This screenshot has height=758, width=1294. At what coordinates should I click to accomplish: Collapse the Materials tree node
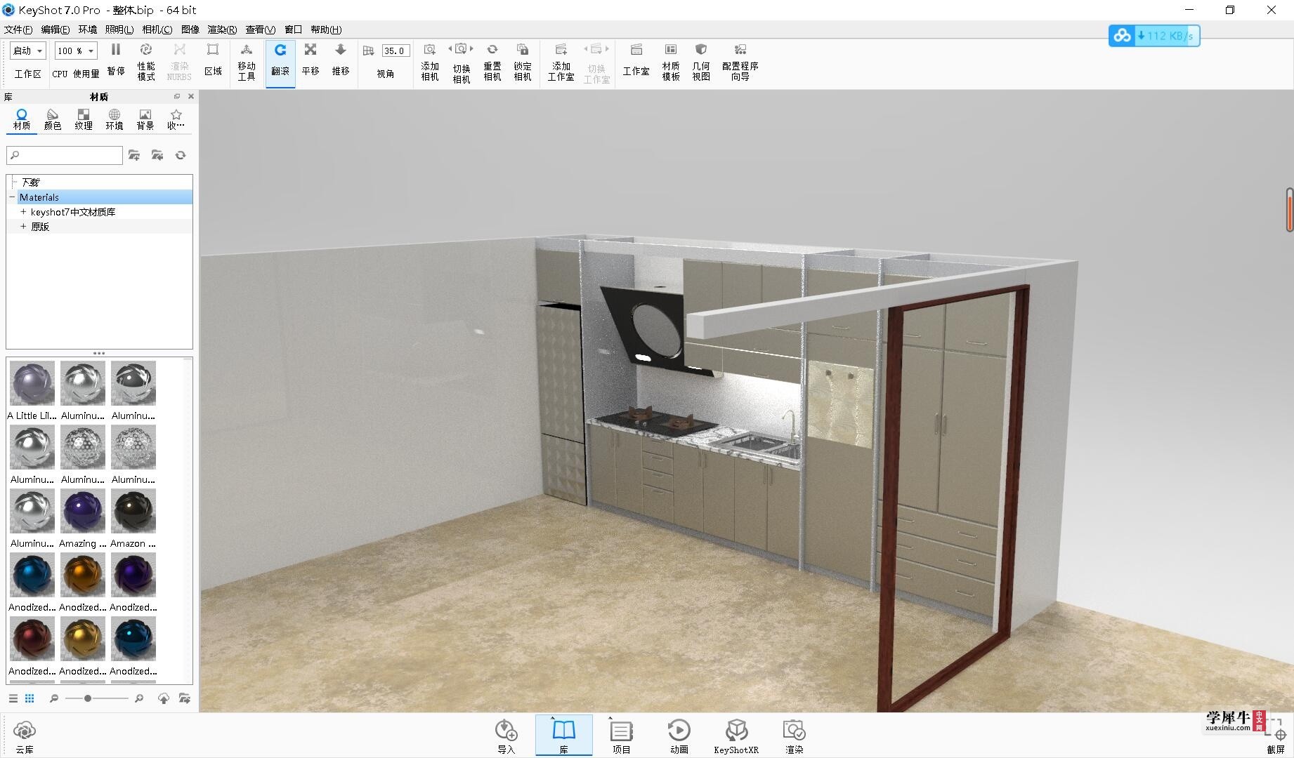click(x=12, y=197)
